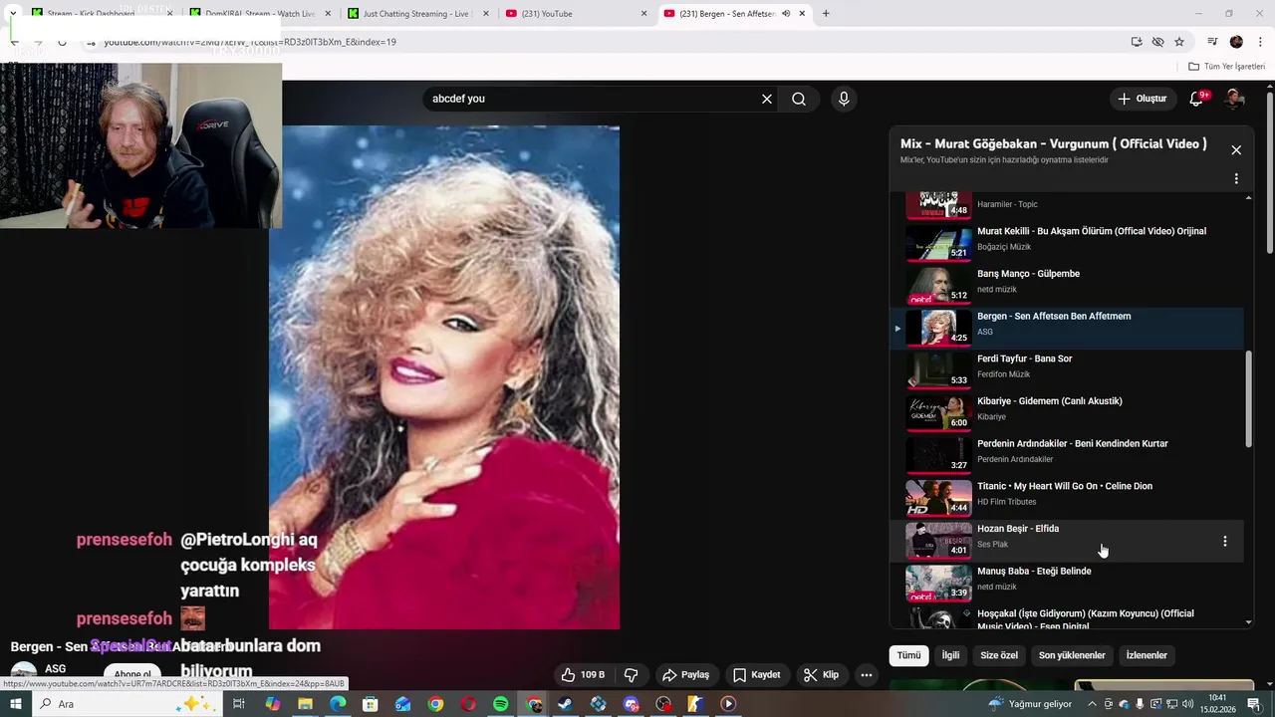The image size is (1275, 717).
Task: Click the Kaydet save button
Action: pos(757,674)
